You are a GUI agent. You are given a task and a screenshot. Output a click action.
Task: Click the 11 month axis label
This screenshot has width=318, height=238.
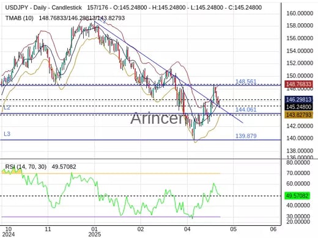(x=48, y=229)
